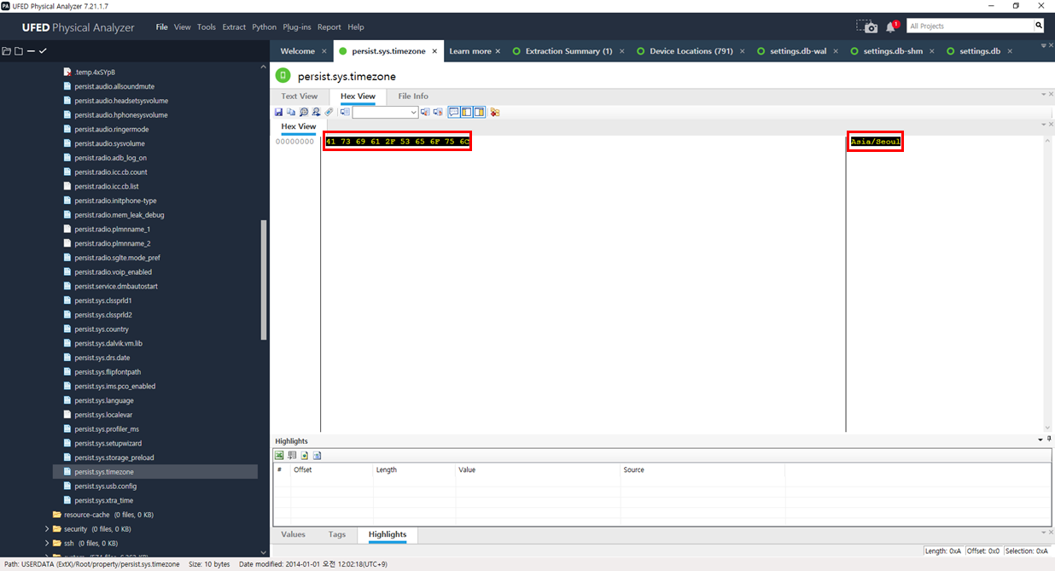Select persist.radio.voip_enabled file

pyautogui.click(x=113, y=271)
